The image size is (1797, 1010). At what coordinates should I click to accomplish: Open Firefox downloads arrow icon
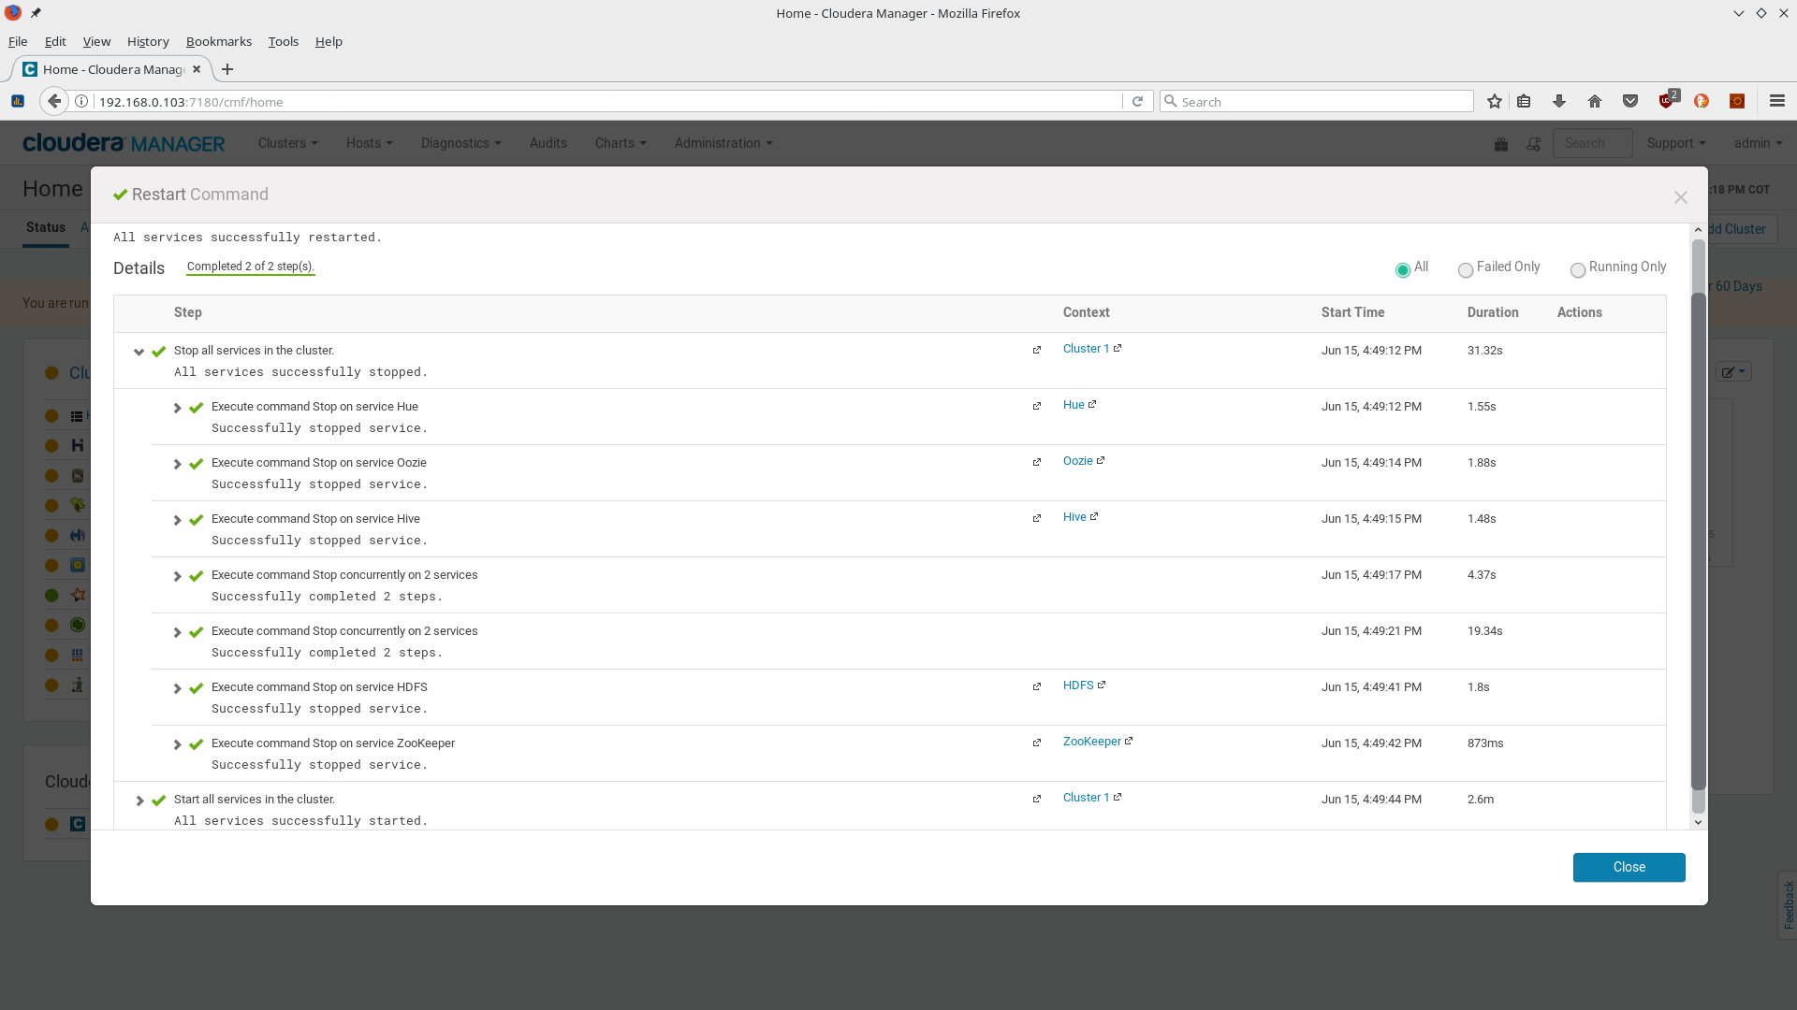tap(1558, 101)
